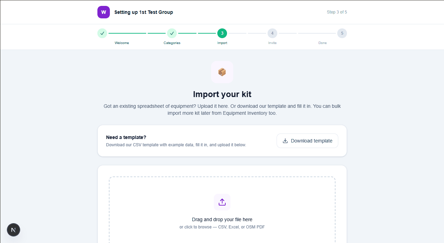This screenshot has width=444, height=243.
Task: Click the active step 3 Import badge
Action: click(222, 33)
